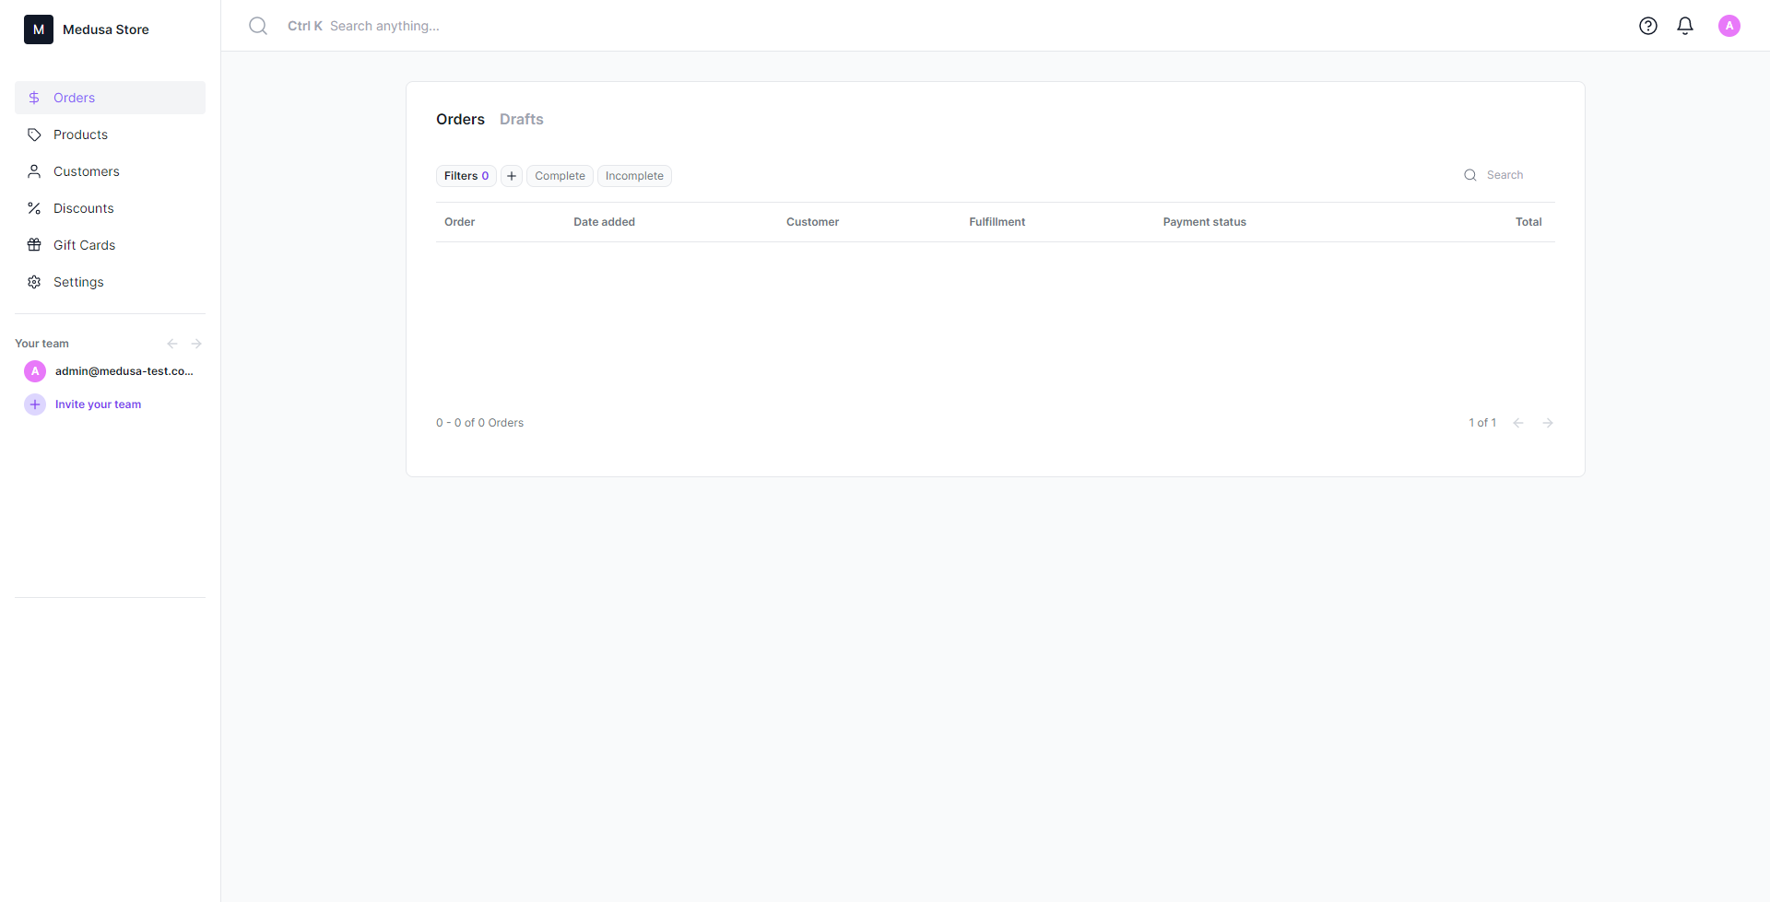Open Products via the tag icon
Viewport: 1770px width, 902px height.
pos(34,134)
